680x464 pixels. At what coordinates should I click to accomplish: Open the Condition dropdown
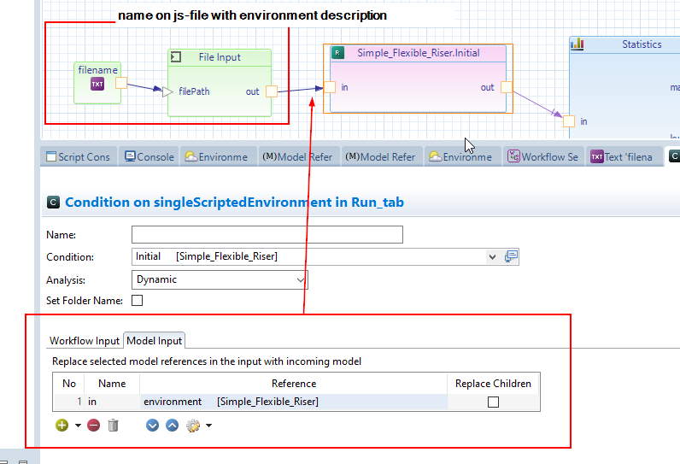(492, 256)
